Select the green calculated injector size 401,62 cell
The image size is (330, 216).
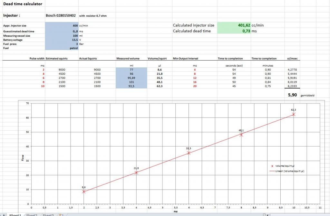tap(234, 25)
